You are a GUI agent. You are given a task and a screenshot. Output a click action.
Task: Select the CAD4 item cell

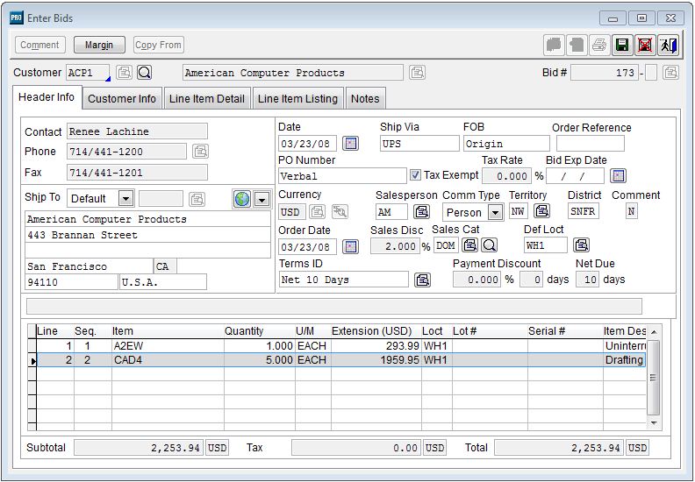click(168, 360)
